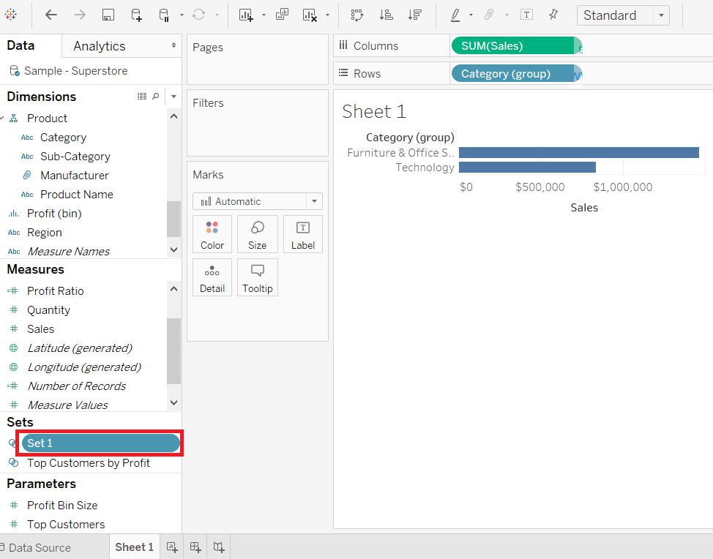
Task: Swap rows and columns icon
Action: 357,15
